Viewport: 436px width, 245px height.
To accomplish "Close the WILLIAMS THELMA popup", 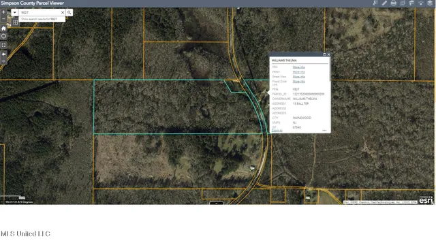I will tap(328, 54).
